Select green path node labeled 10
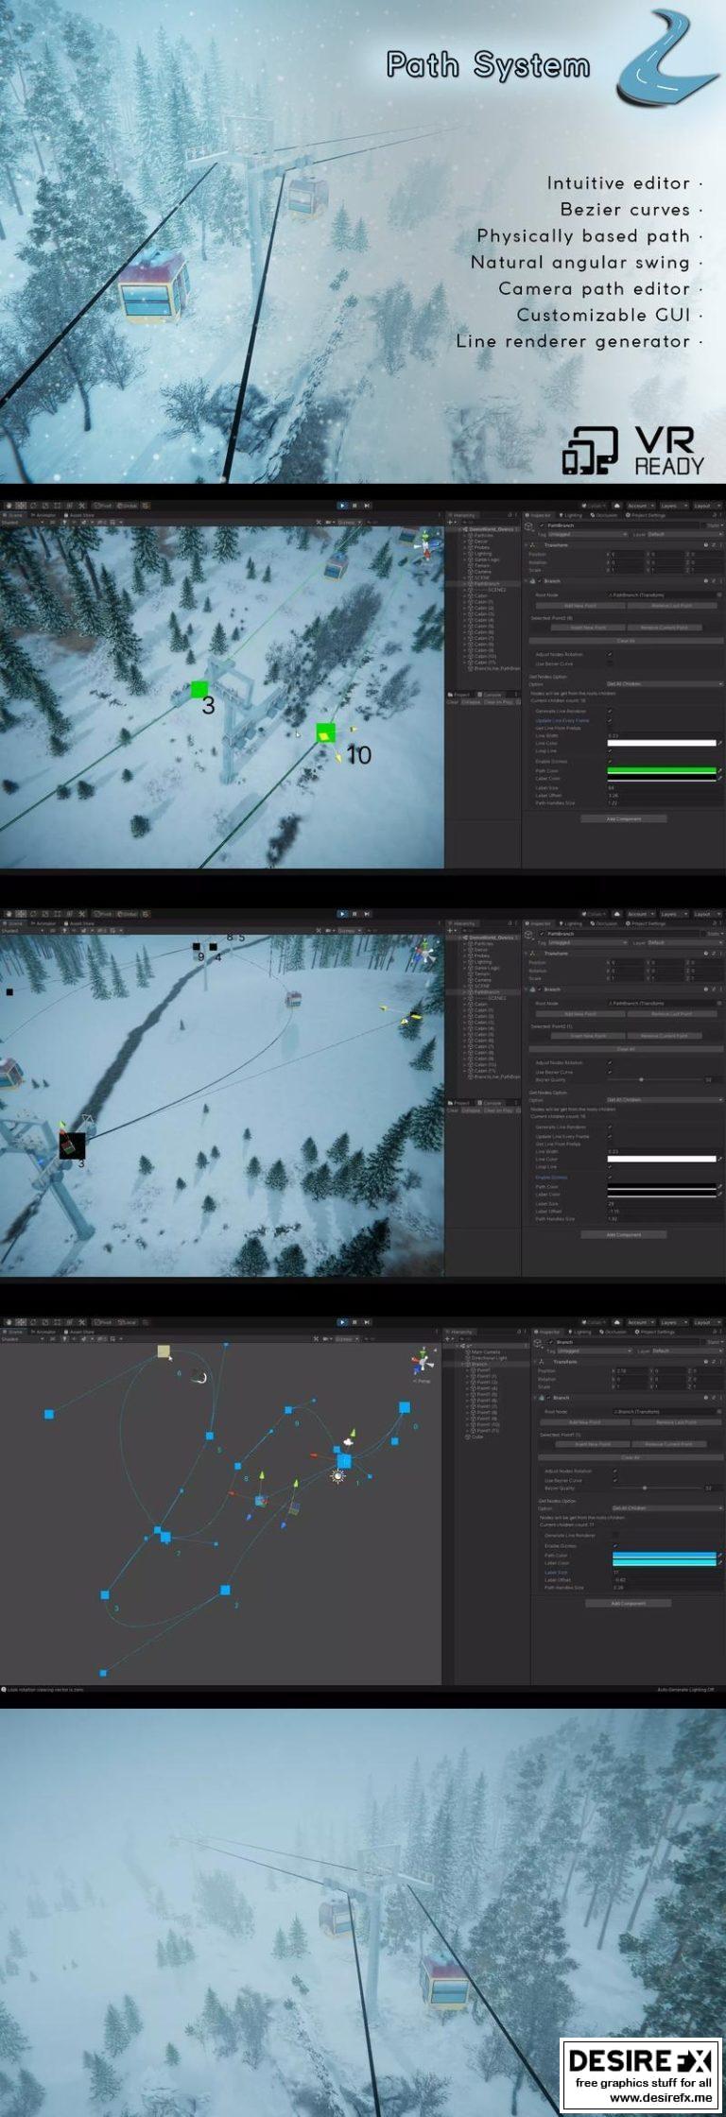The image size is (726, 2117). coord(325,731)
